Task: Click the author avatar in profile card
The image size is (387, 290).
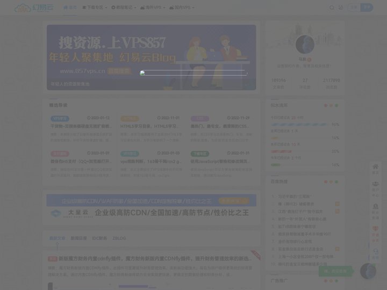Action: (305, 45)
